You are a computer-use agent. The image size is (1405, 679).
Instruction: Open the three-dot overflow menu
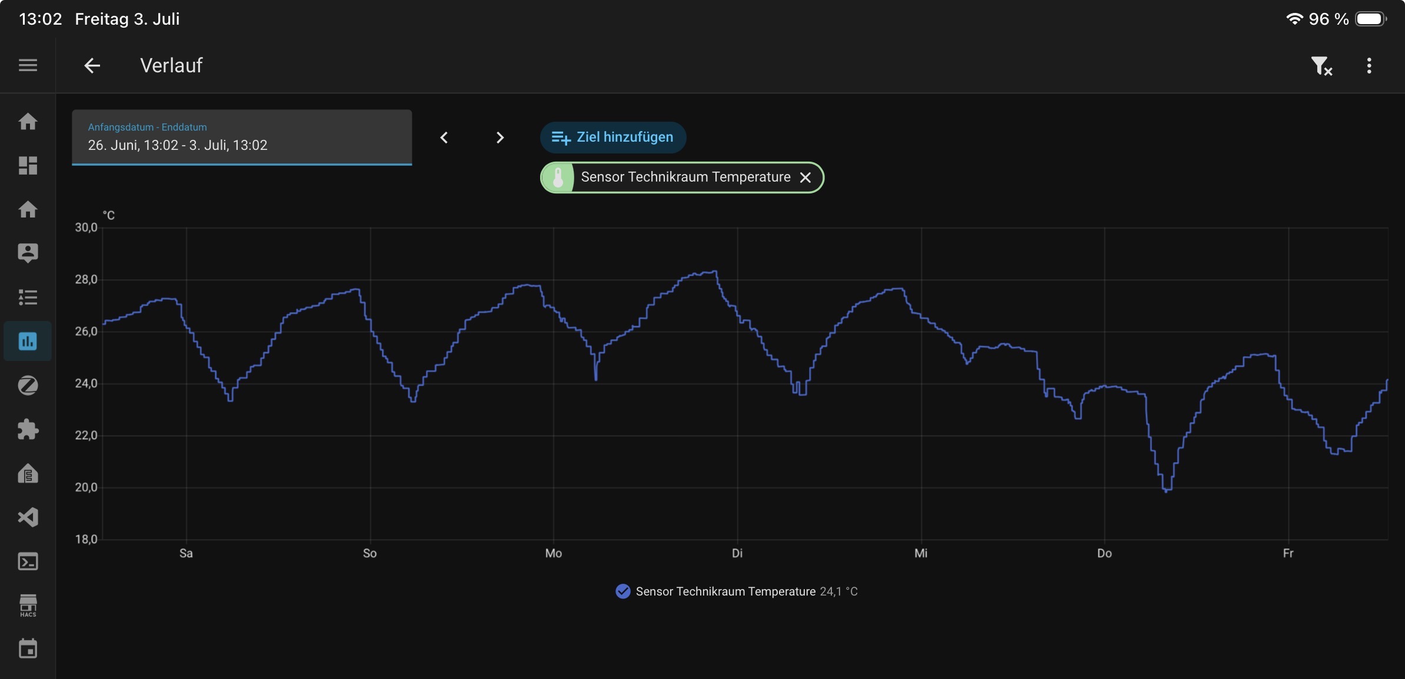click(x=1369, y=65)
